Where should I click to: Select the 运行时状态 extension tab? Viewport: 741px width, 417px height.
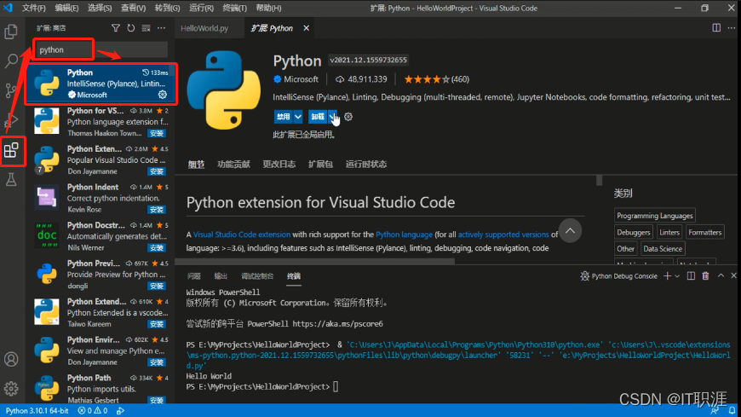pos(365,165)
